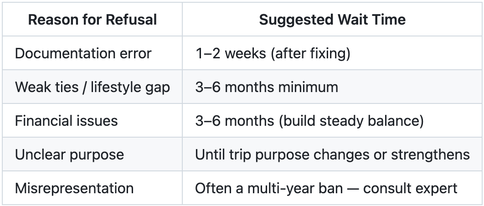Image resolution: width=484 pixels, height=206 pixels.
Task: Select the Documentation error cell
Action: click(93, 53)
